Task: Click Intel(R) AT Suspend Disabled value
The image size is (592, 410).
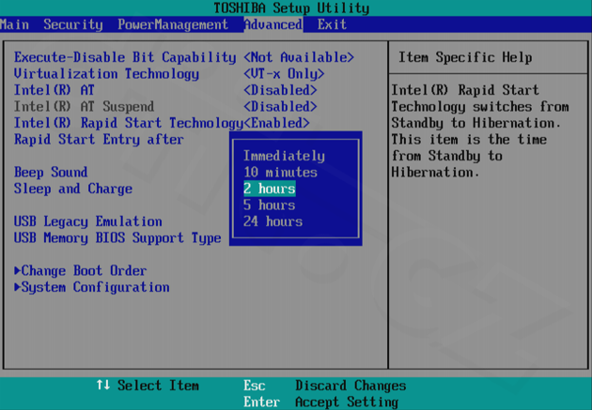Action: (x=280, y=106)
